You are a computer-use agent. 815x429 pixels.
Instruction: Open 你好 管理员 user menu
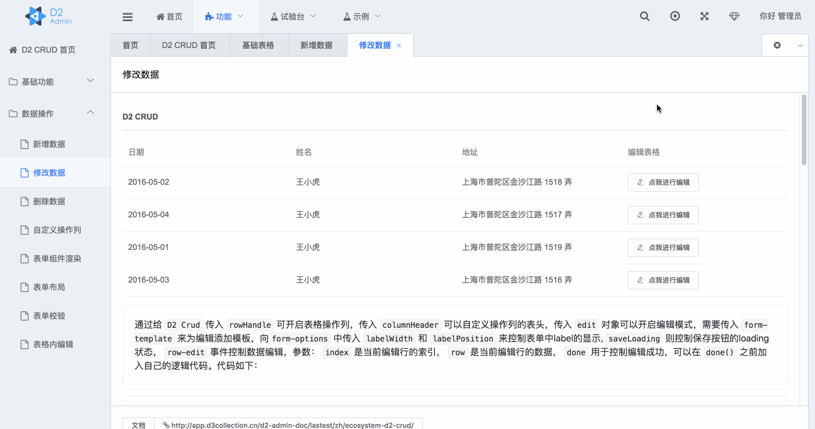click(780, 17)
